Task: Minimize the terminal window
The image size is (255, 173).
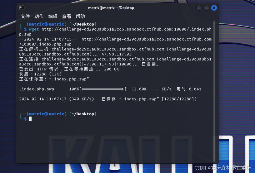Action: (199, 8)
